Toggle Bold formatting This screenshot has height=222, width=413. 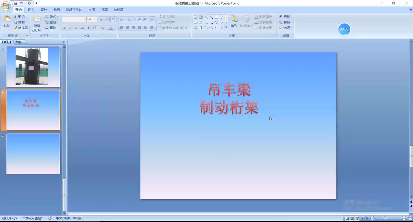(x=64, y=28)
